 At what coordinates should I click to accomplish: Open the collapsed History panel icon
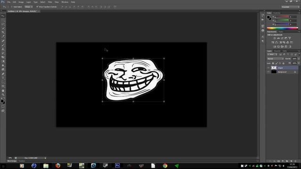point(263,15)
